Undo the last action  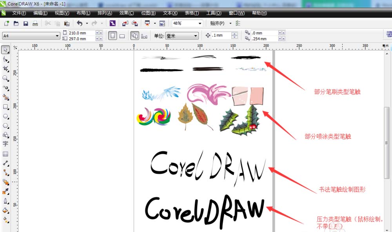coord(80,23)
